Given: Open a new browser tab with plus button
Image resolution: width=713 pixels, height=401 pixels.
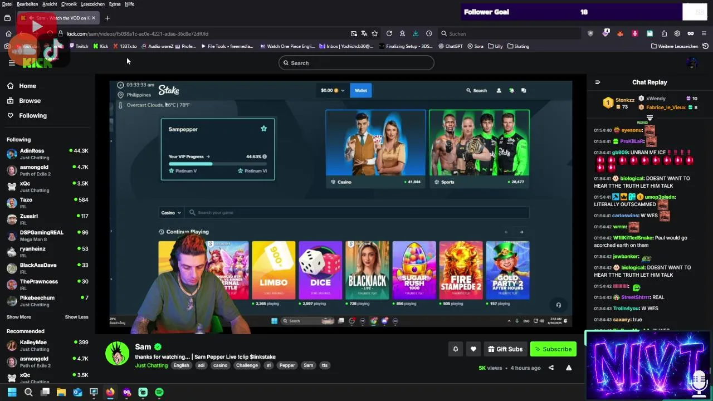Looking at the screenshot, I should [x=108, y=18].
